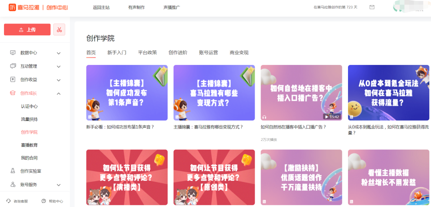This screenshot has height=207, width=431.
Task: Open 流量扶持 in sidebar
Action: click(30, 119)
